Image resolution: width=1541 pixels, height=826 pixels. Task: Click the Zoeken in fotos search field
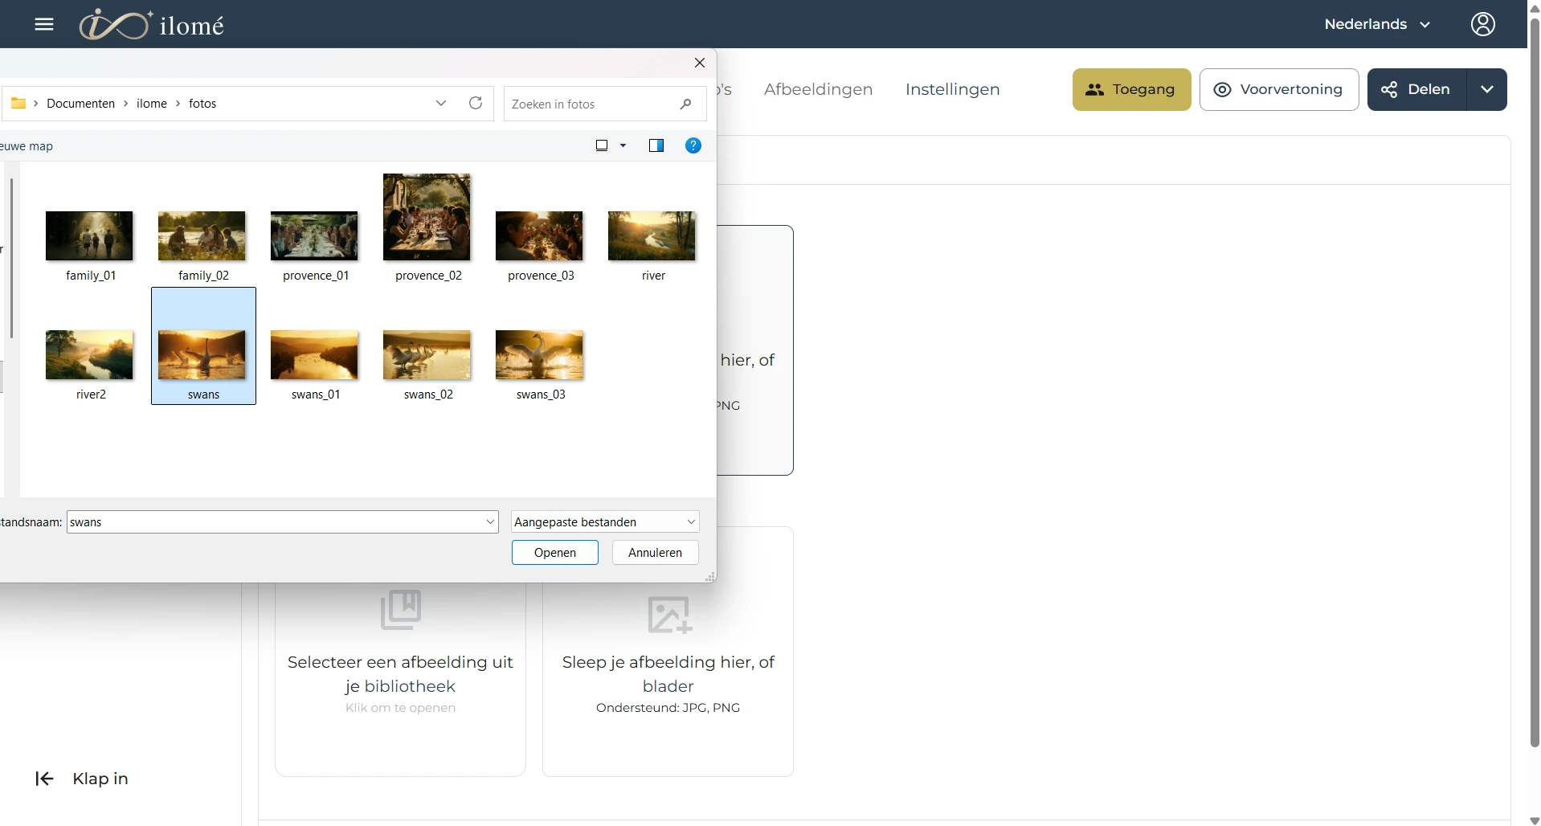pyautogui.click(x=604, y=104)
